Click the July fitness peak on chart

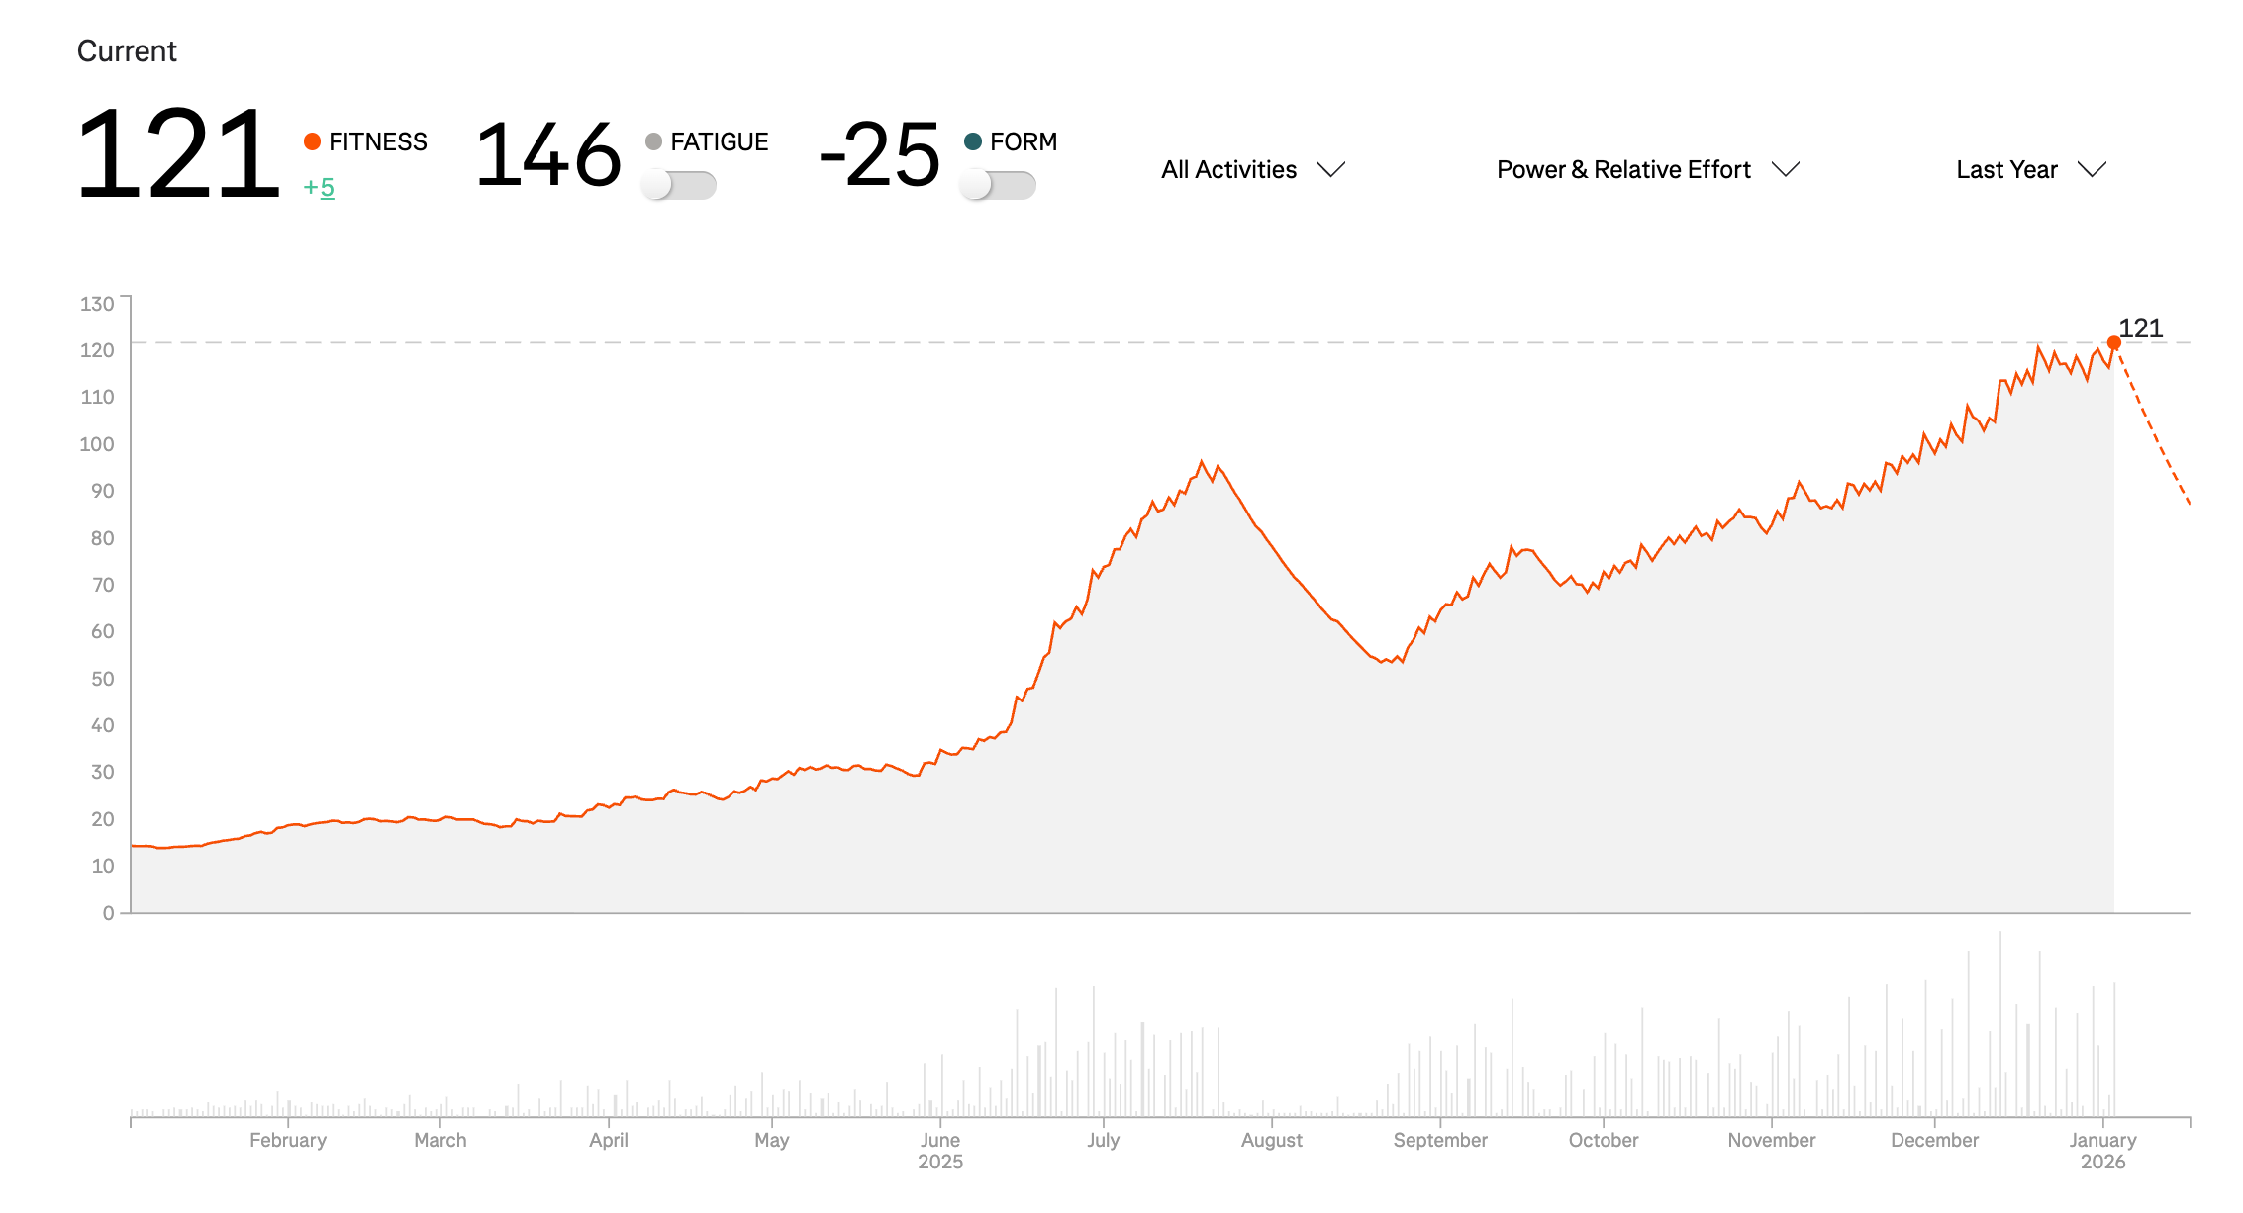(1202, 462)
